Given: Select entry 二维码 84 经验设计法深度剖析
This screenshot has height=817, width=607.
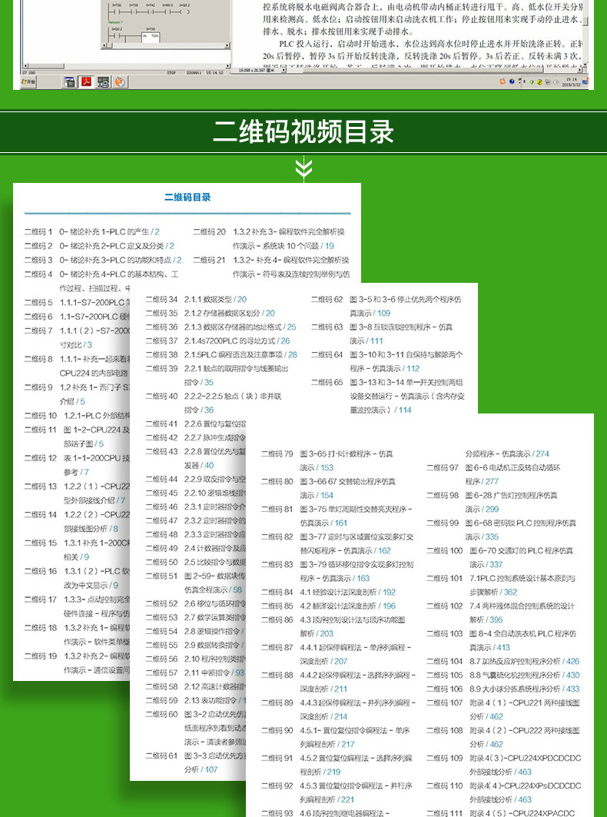Looking at the screenshot, I should click(x=329, y=593).
